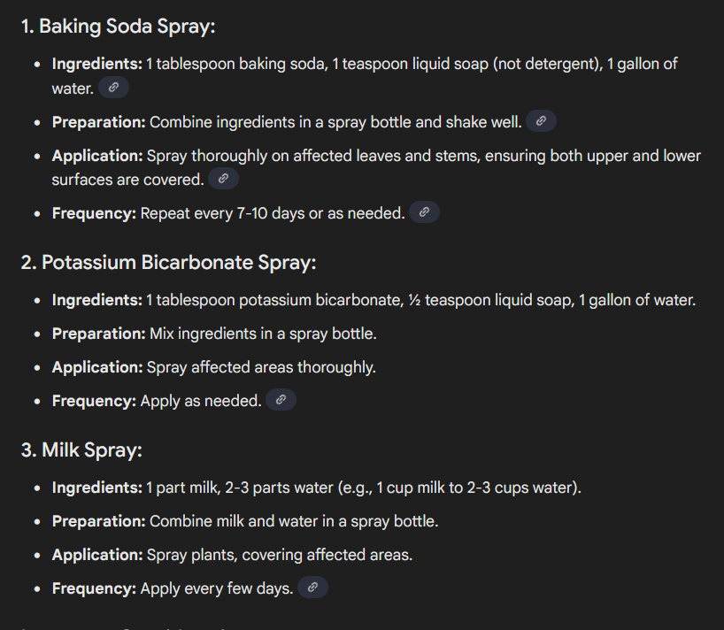
Task: Click the Milk Spray "Frequency:" label
Action: 94,588
